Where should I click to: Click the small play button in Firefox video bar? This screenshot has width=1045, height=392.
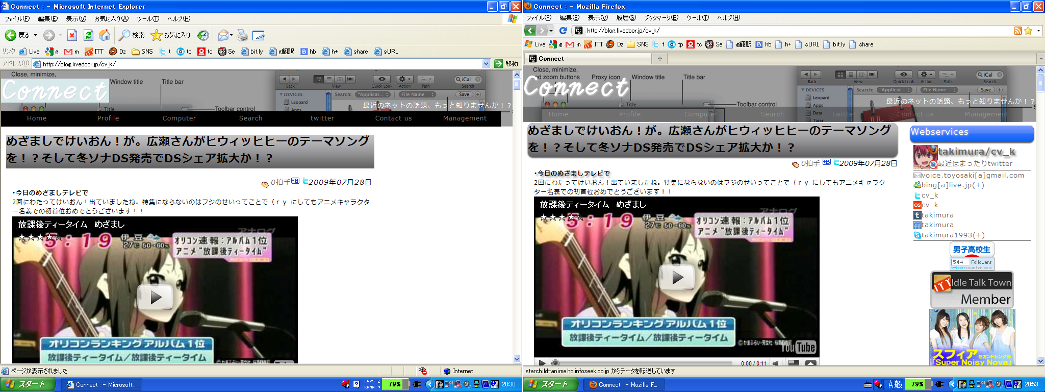[542, 363]
